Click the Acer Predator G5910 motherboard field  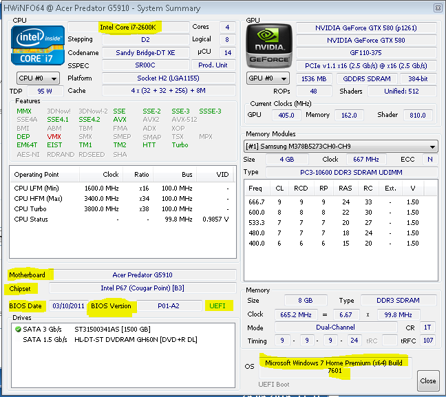[x=142, y=275]
